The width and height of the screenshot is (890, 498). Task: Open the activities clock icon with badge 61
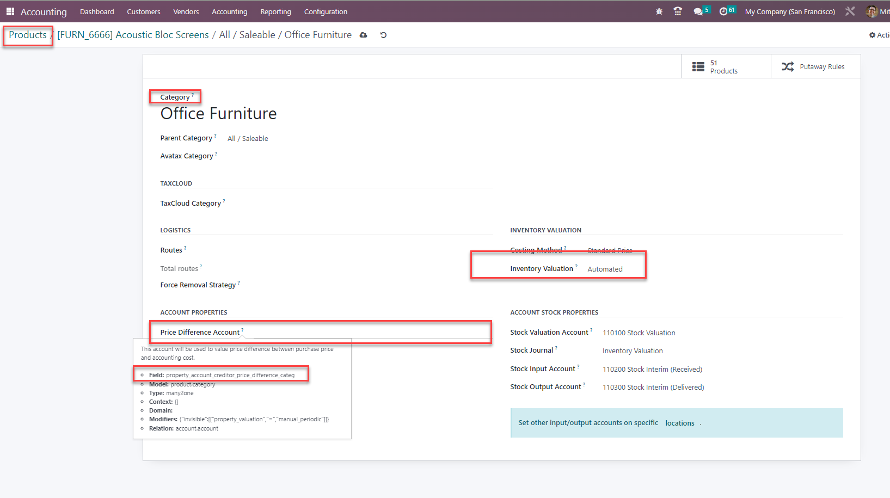(727, 11)
